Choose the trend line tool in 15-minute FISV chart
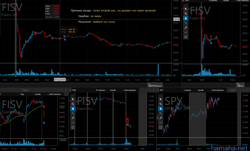The image size is (250, 151). (73, 113)
